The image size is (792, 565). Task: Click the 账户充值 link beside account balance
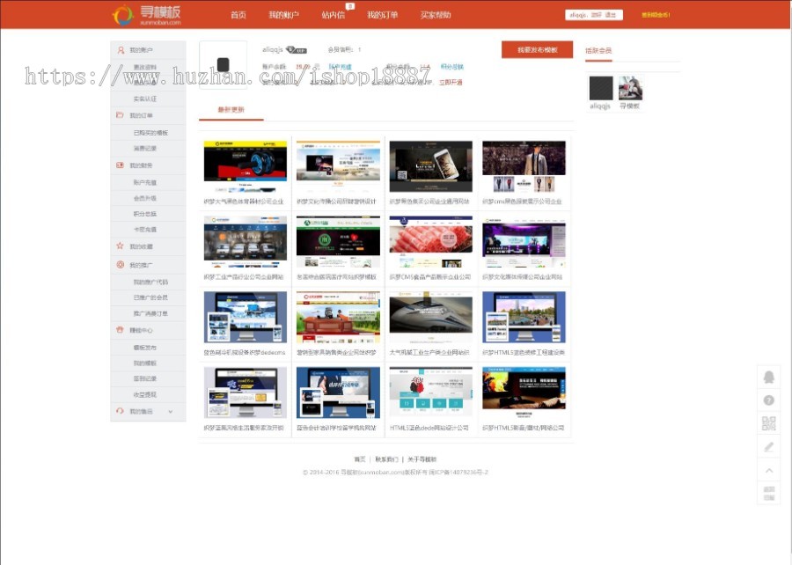click(340, 66)
